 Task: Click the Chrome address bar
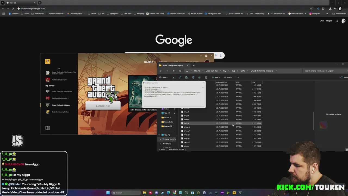(163, 8)
